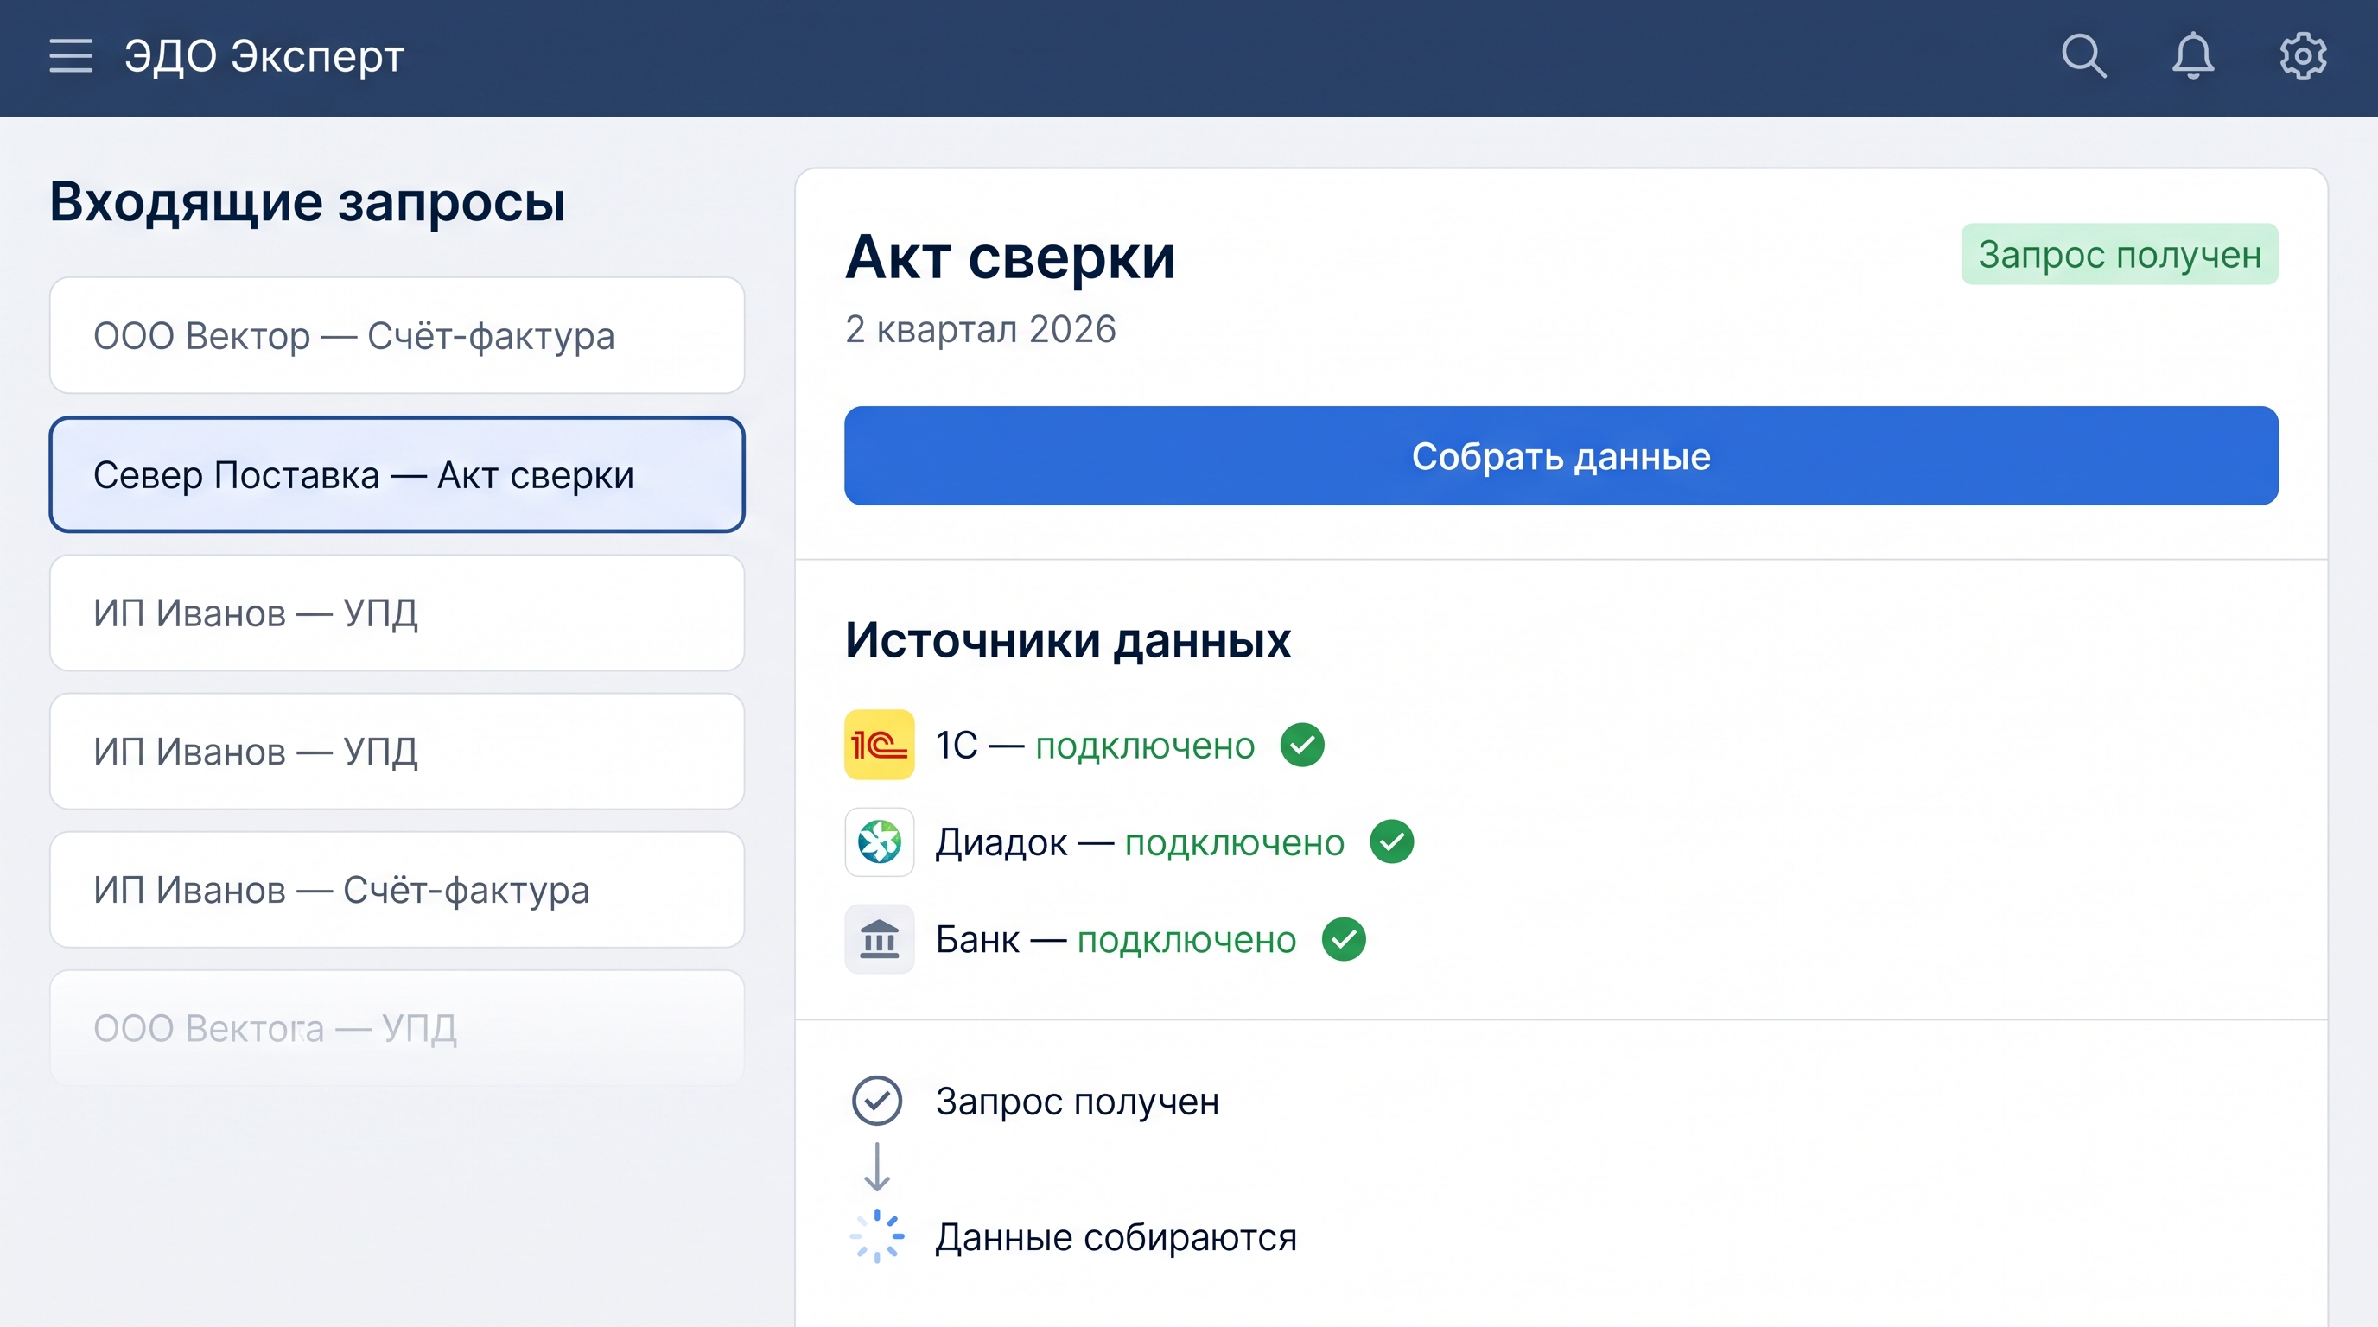This screenshot has width=2378, height=1327.
Task: Click the Запрос получен status badge
Action: click(2120, 254)
